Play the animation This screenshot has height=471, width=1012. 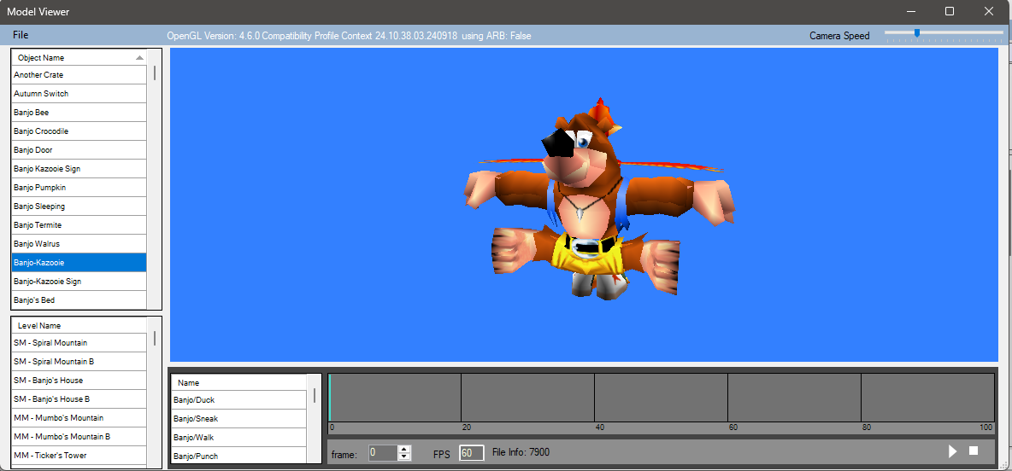953,451
